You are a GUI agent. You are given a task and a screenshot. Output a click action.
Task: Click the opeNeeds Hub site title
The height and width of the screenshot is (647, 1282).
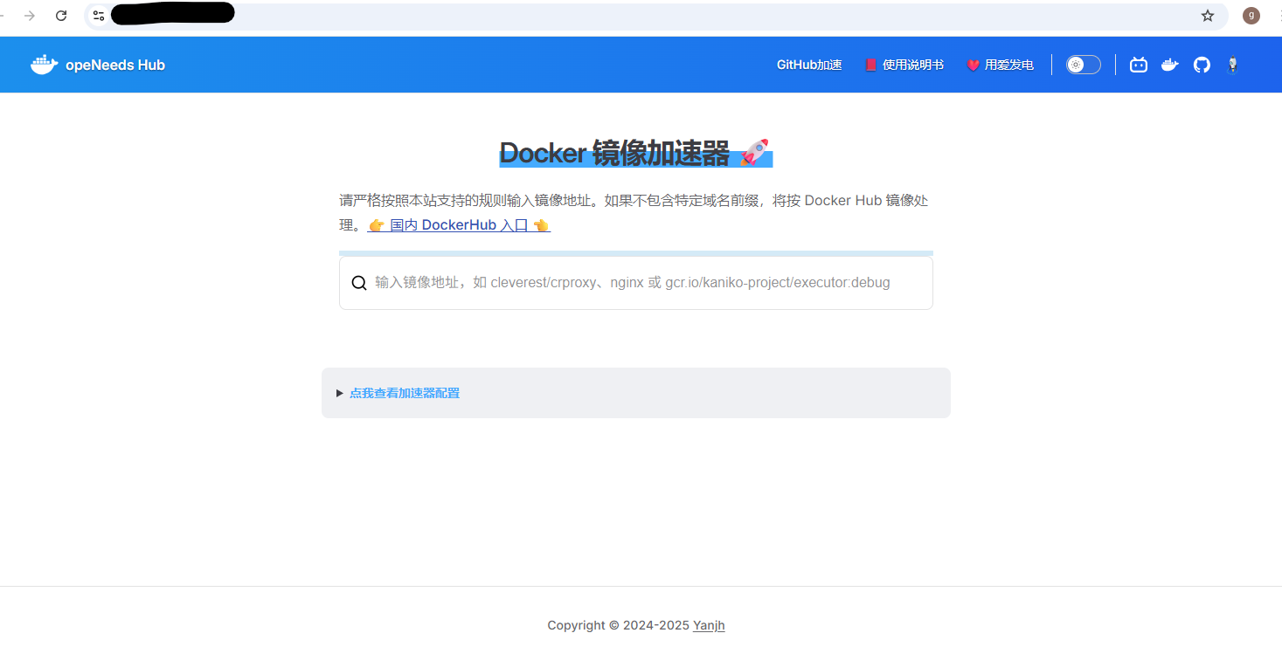114,65
